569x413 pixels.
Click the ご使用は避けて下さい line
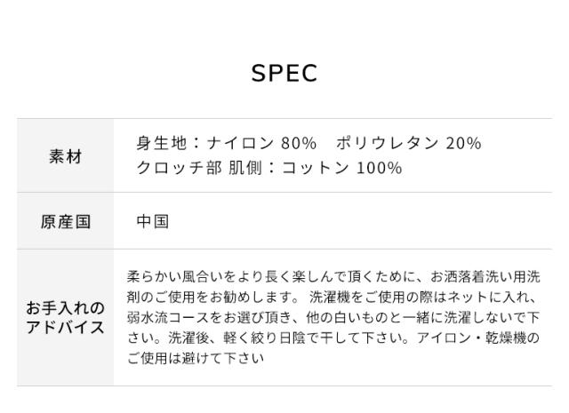click(196, 359)
